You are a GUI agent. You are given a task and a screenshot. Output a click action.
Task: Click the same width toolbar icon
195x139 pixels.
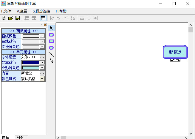point(82,18)
